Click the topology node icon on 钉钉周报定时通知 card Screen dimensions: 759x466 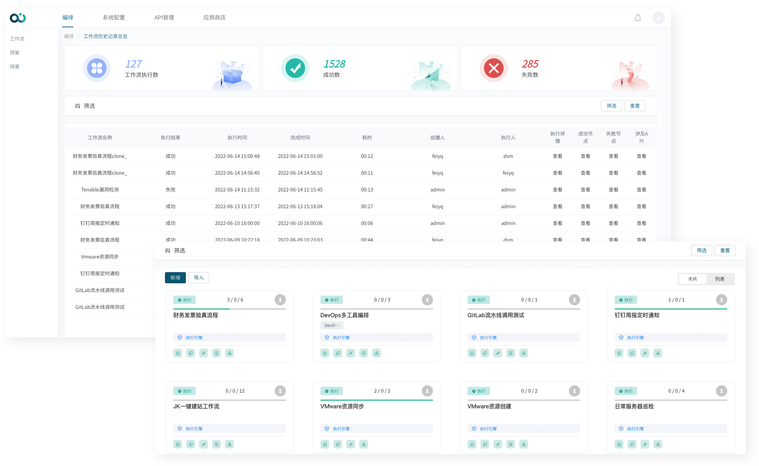(x=658, y=353)
